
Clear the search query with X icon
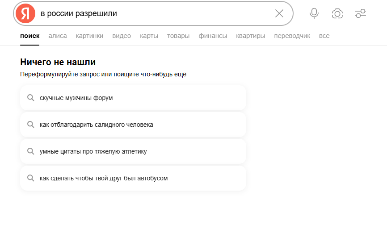(x=279, y=13)
